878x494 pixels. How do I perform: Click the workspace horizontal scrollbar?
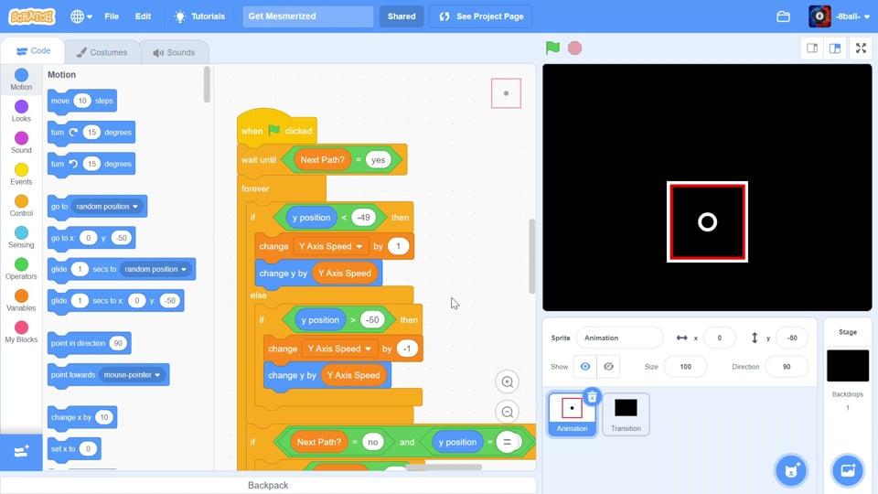[x=444, y=467]
